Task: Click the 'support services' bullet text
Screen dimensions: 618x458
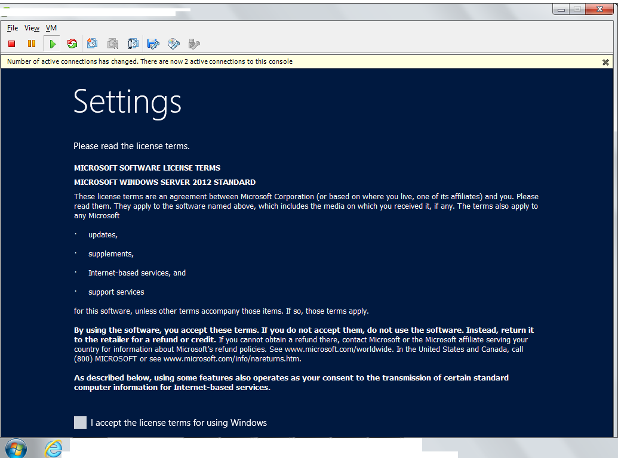Action: coord(116,292)
